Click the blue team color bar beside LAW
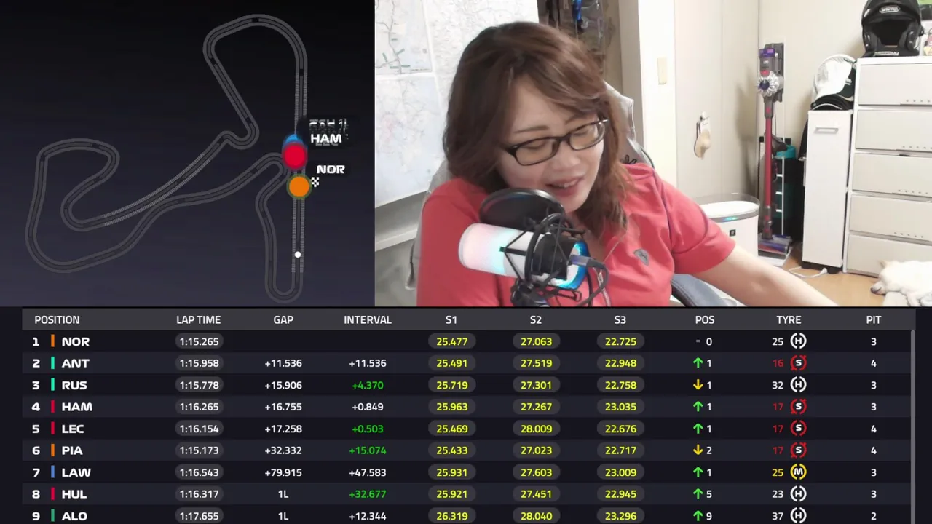 point(53,472)
